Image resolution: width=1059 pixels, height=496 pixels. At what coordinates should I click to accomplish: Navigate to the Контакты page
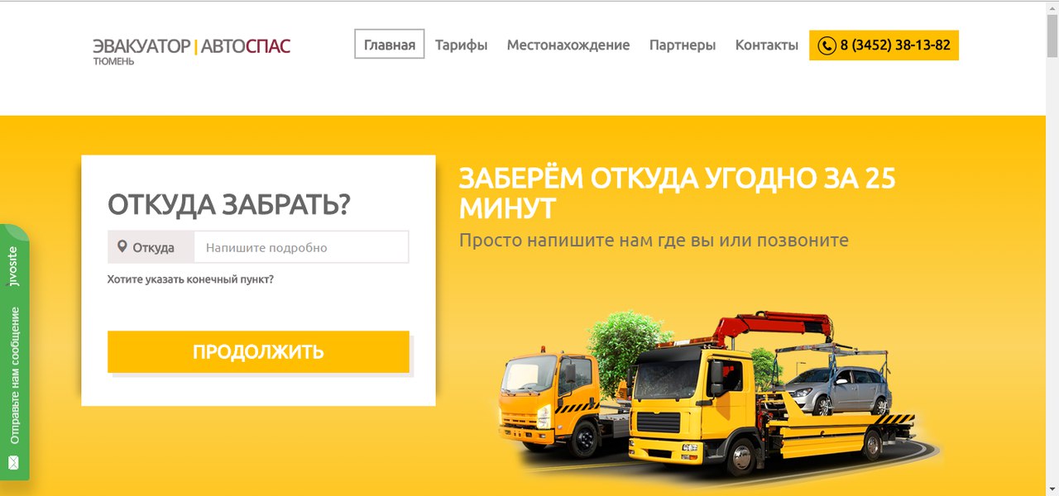[767, 45]
